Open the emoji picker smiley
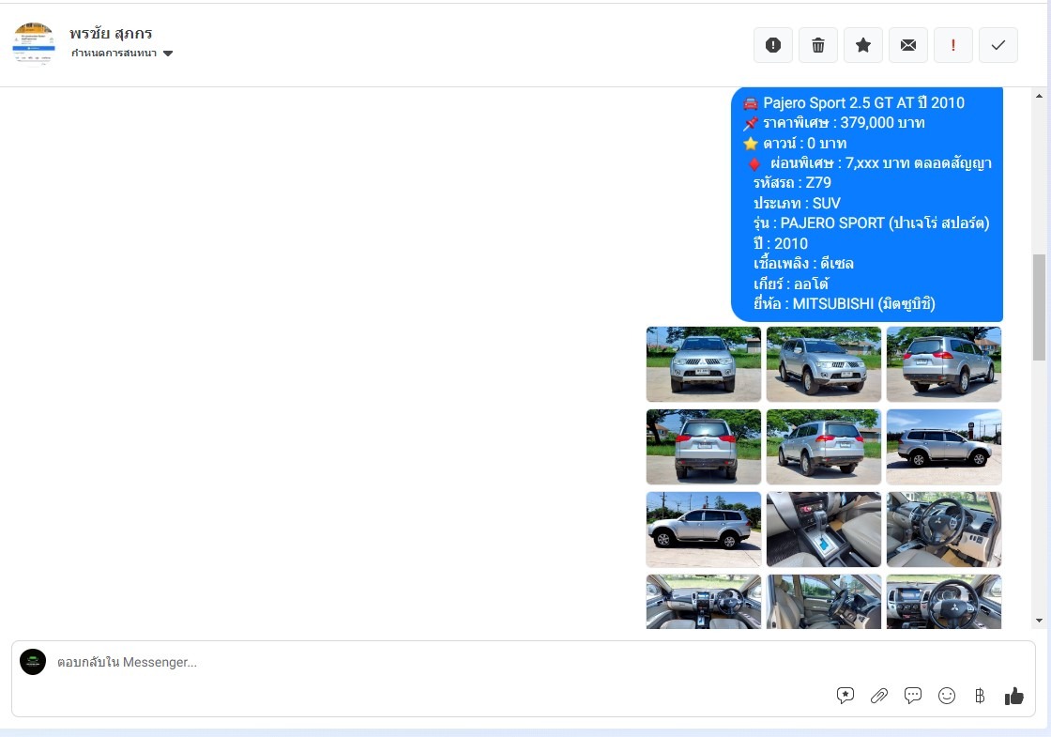1051x737 pixels. point(947,696)
